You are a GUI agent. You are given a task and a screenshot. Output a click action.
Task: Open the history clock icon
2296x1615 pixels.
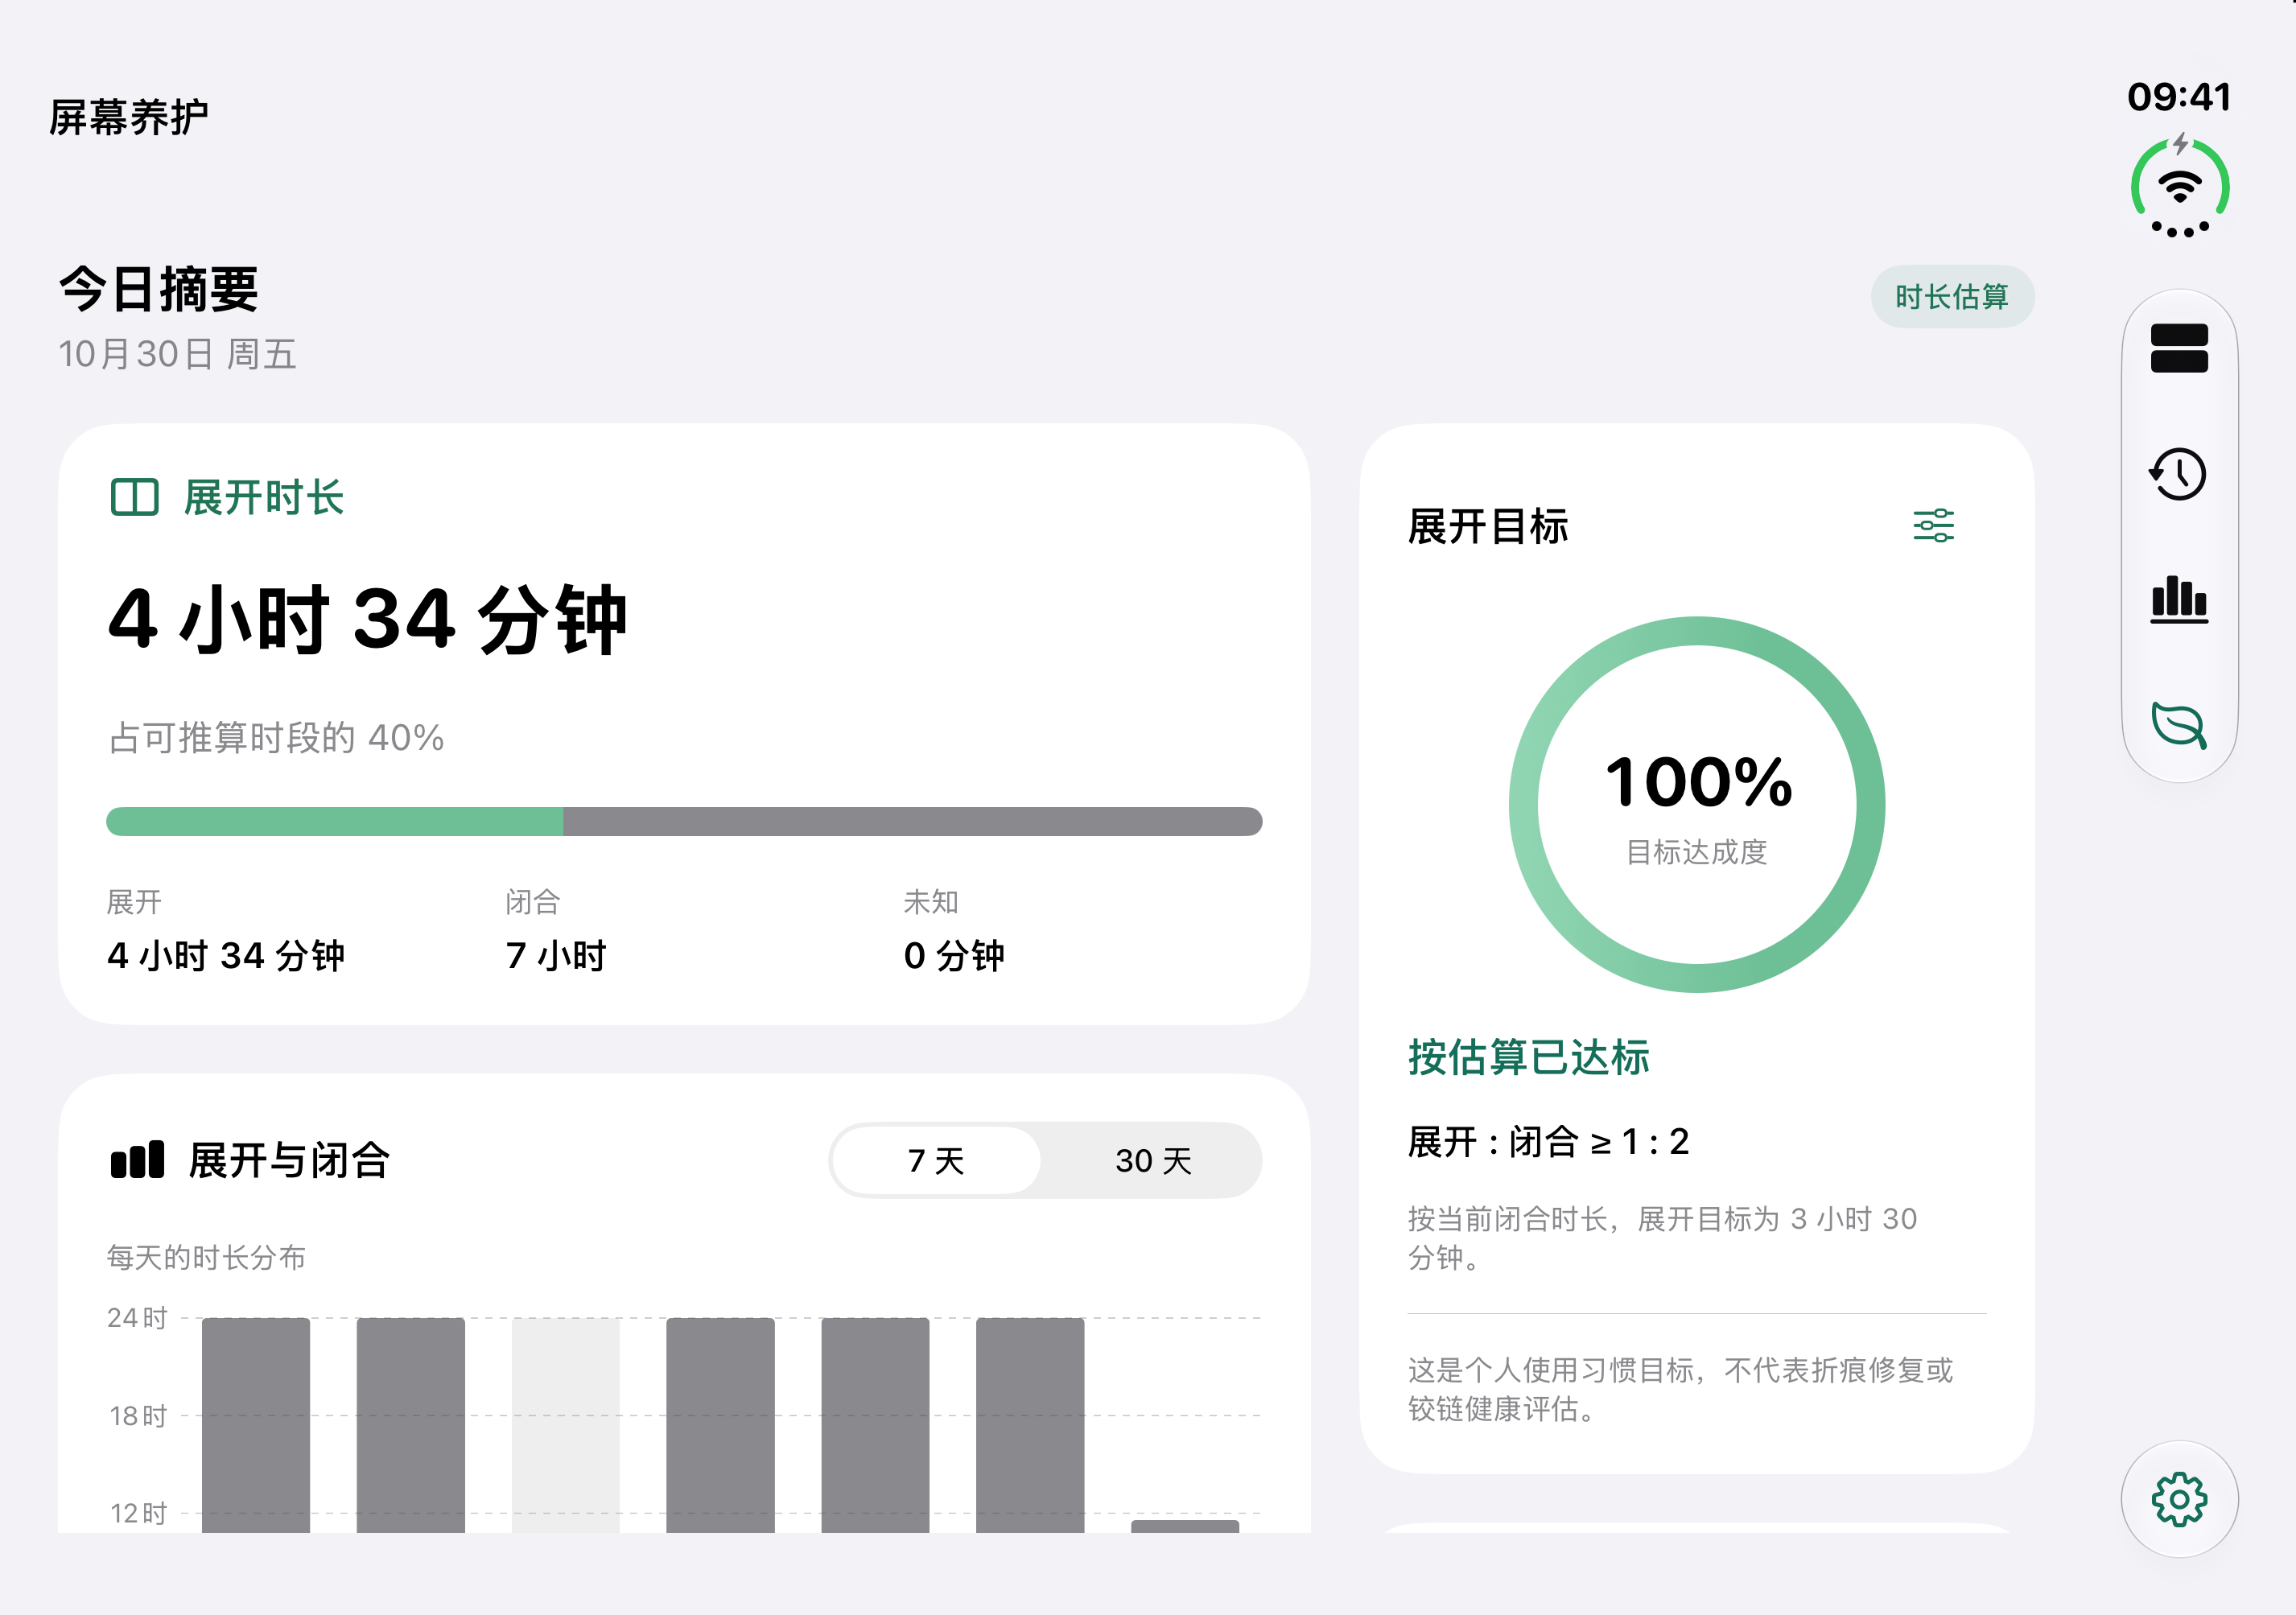(2179, 474)
